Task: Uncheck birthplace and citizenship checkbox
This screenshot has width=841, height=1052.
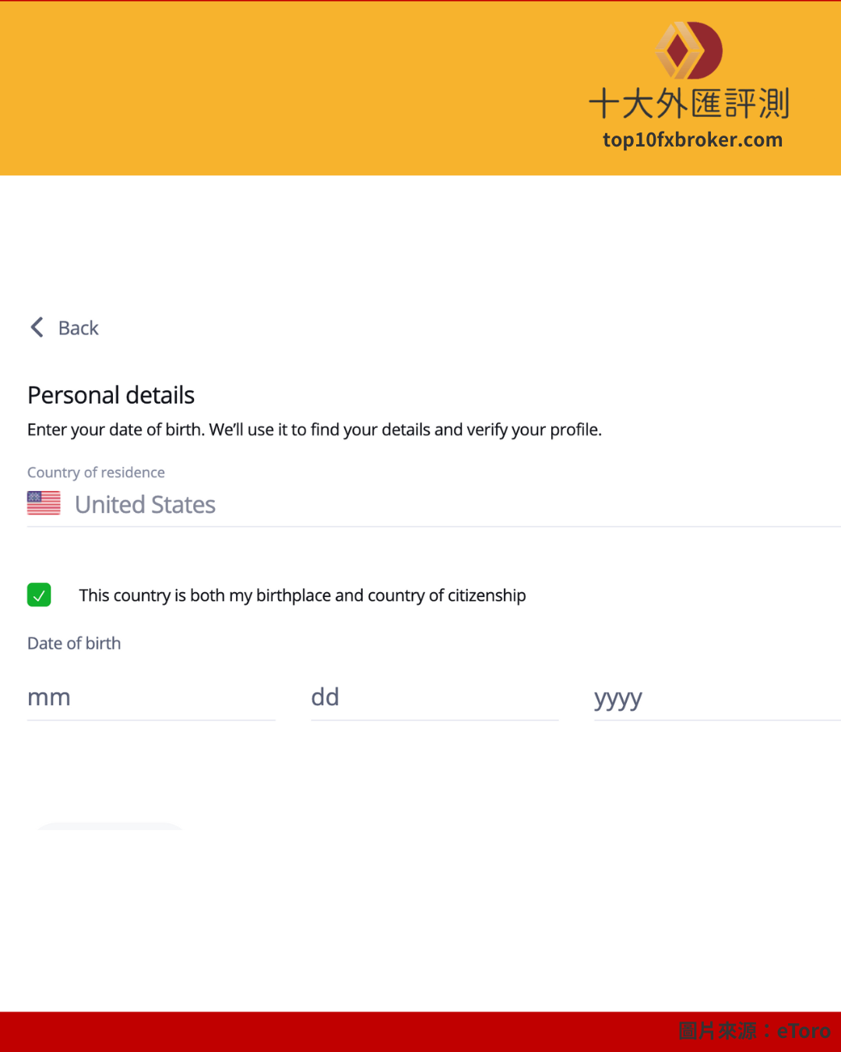Action: point(39,595)
